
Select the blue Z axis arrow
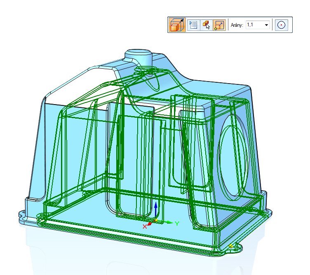click(156, 210)
